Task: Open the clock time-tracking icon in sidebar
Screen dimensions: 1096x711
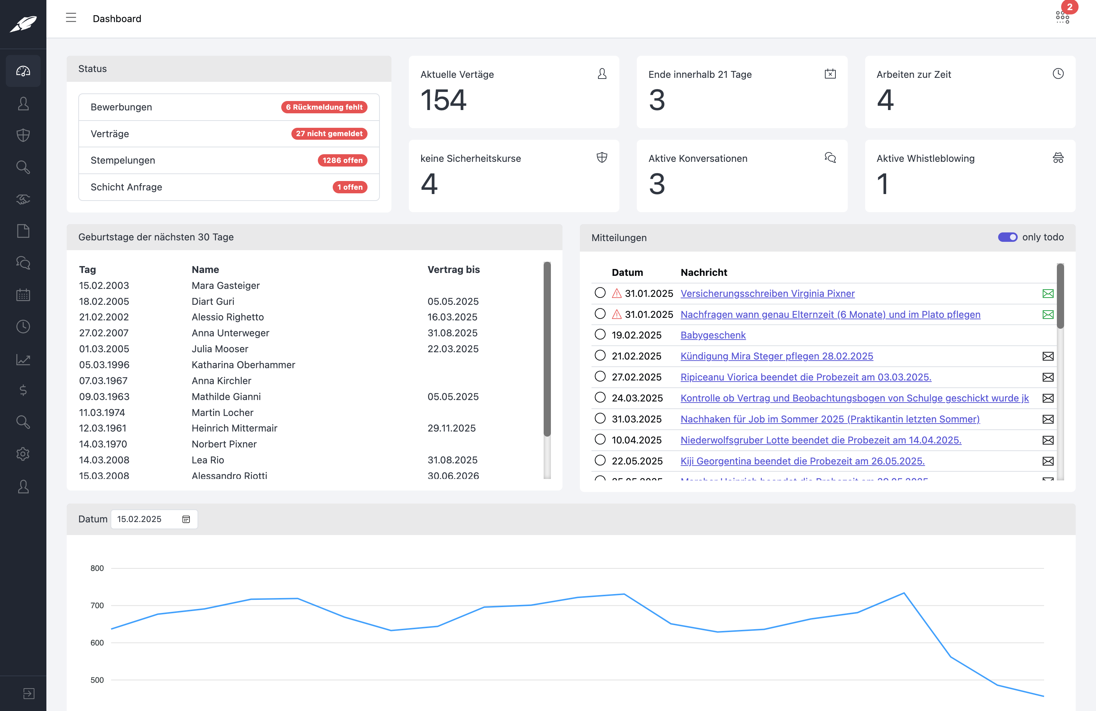Action: click(23, 327)
